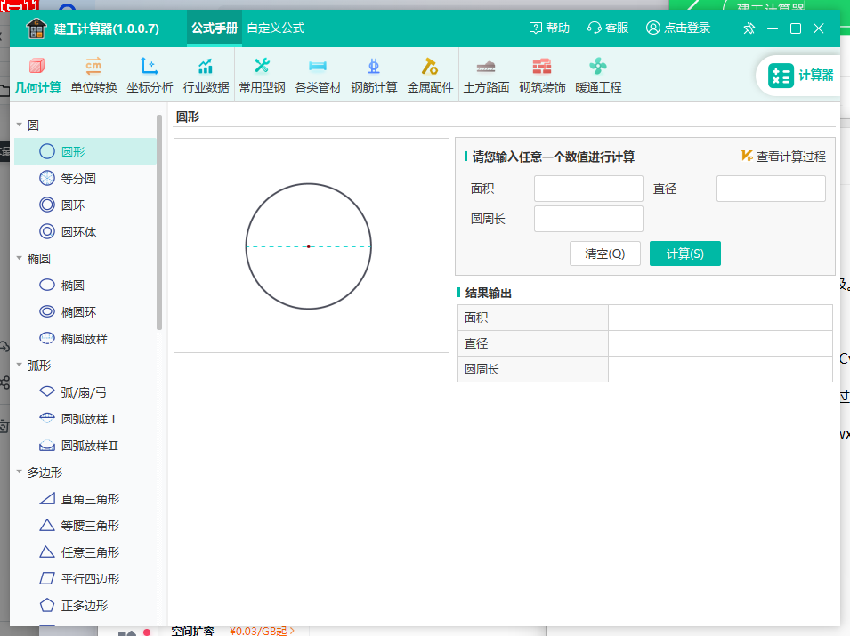The width and height of the screenshot is (850, 636).
Task: Collapse the 圆 tree group
Action: [x=20, y=125]
